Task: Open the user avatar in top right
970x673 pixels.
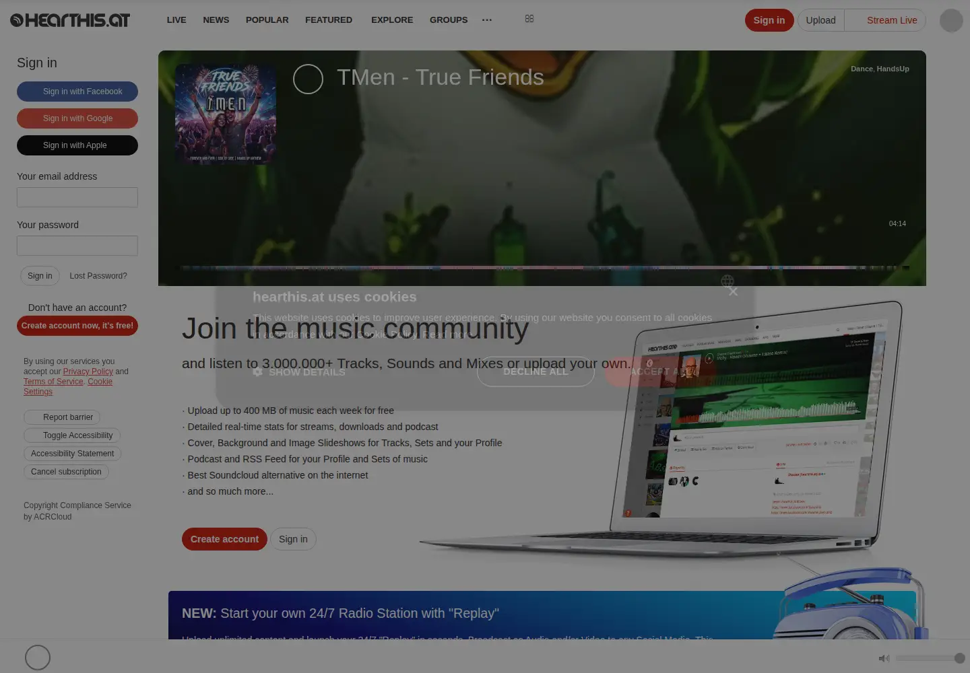Action: pyautogui.click(x=951, y=20)
